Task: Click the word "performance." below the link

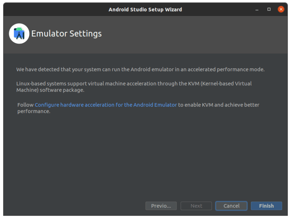Action: [33, 111]
